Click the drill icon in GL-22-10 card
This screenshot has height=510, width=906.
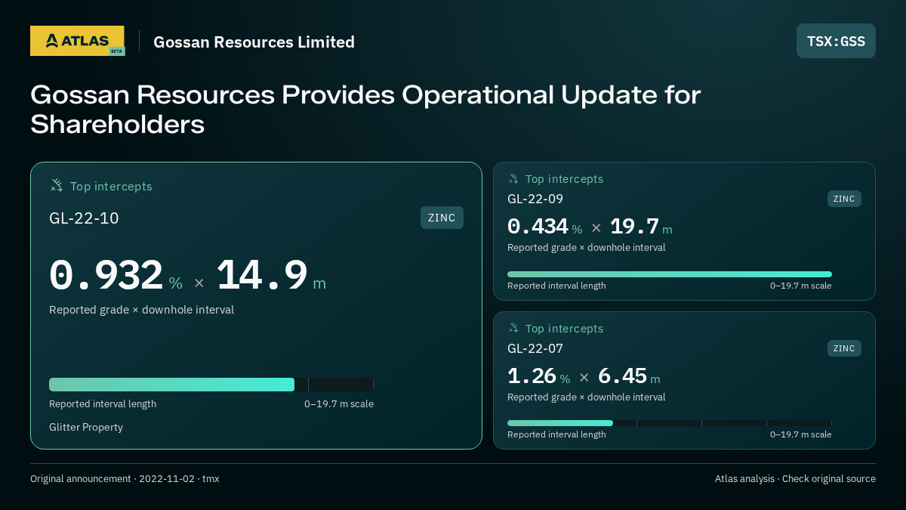tap(57, 185)
